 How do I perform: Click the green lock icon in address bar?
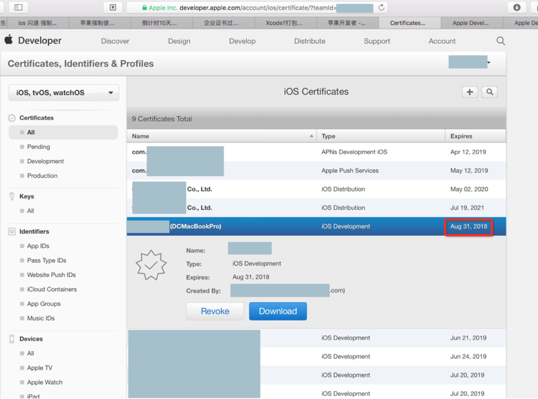point(145,8)
